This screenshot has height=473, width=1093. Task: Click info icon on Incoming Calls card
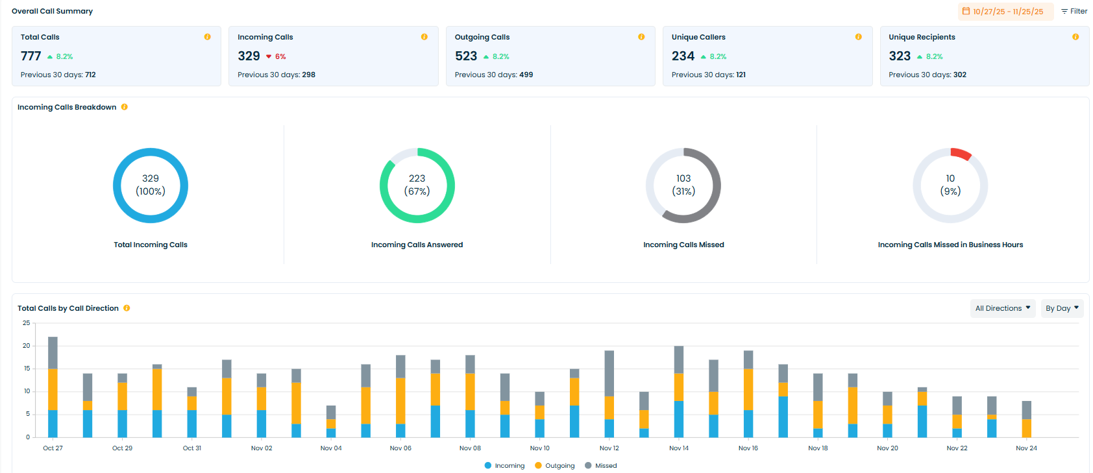(x=424, y=37)
